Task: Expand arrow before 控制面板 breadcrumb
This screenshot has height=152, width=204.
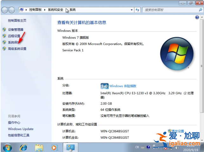Action: click(x=26, y=10)
